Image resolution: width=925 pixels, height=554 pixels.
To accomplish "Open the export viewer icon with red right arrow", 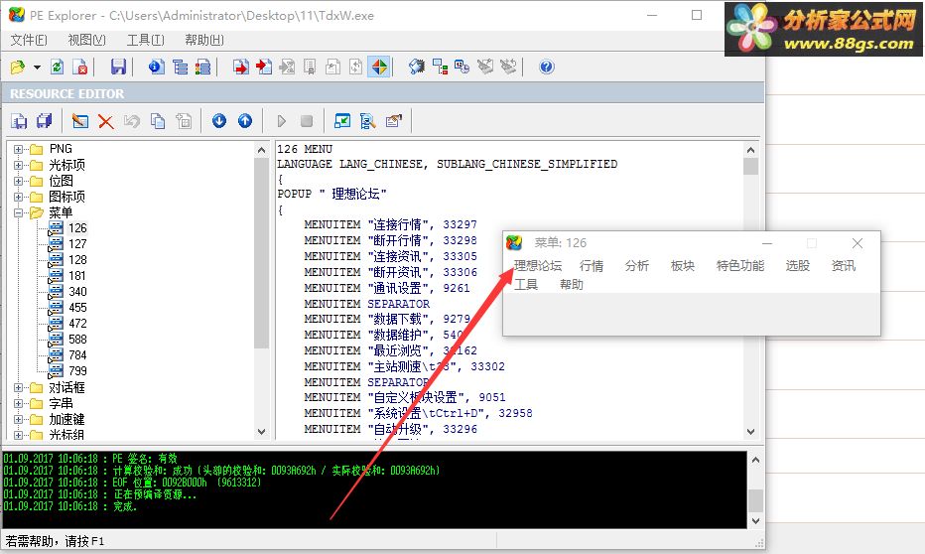I will click(x=241, y=68).
